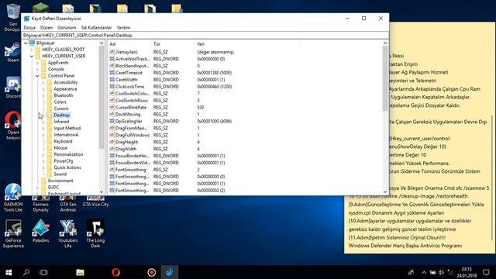Screen dimensions: 496x279
Task: Open the Discord desktop shortcut
Action: [x=12, y=86]
